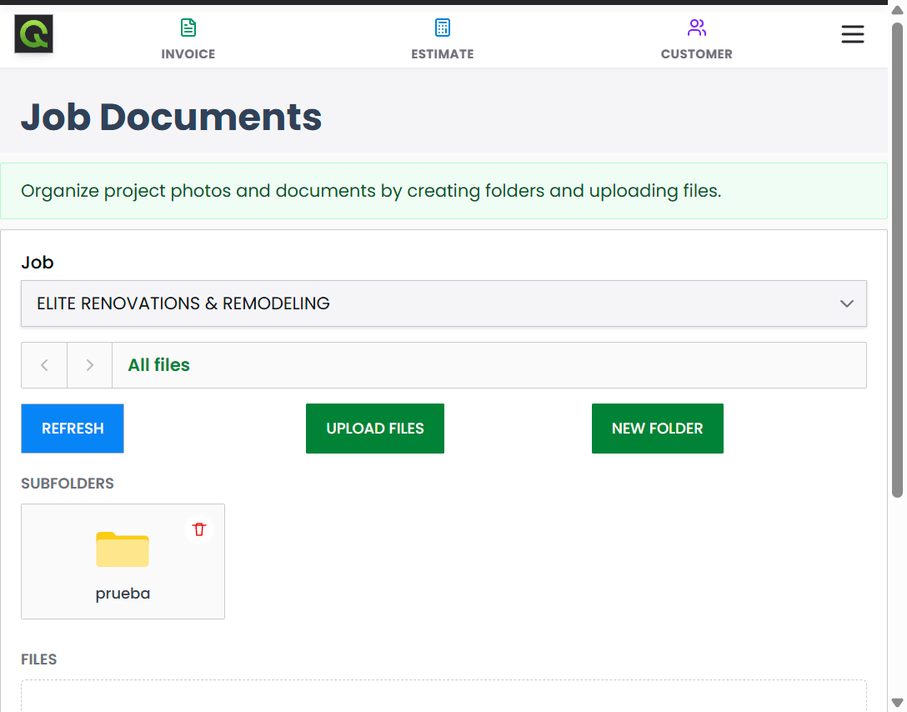Screen dimensions: 907x712
Task: Open the Elite Renovations & Remodeling job selector
Action: (x=443, y=303)
